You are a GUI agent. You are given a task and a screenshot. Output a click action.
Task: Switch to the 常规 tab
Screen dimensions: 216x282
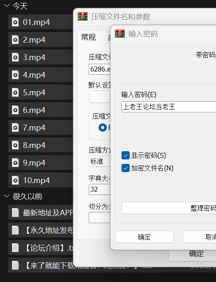(x=88, y=37)
